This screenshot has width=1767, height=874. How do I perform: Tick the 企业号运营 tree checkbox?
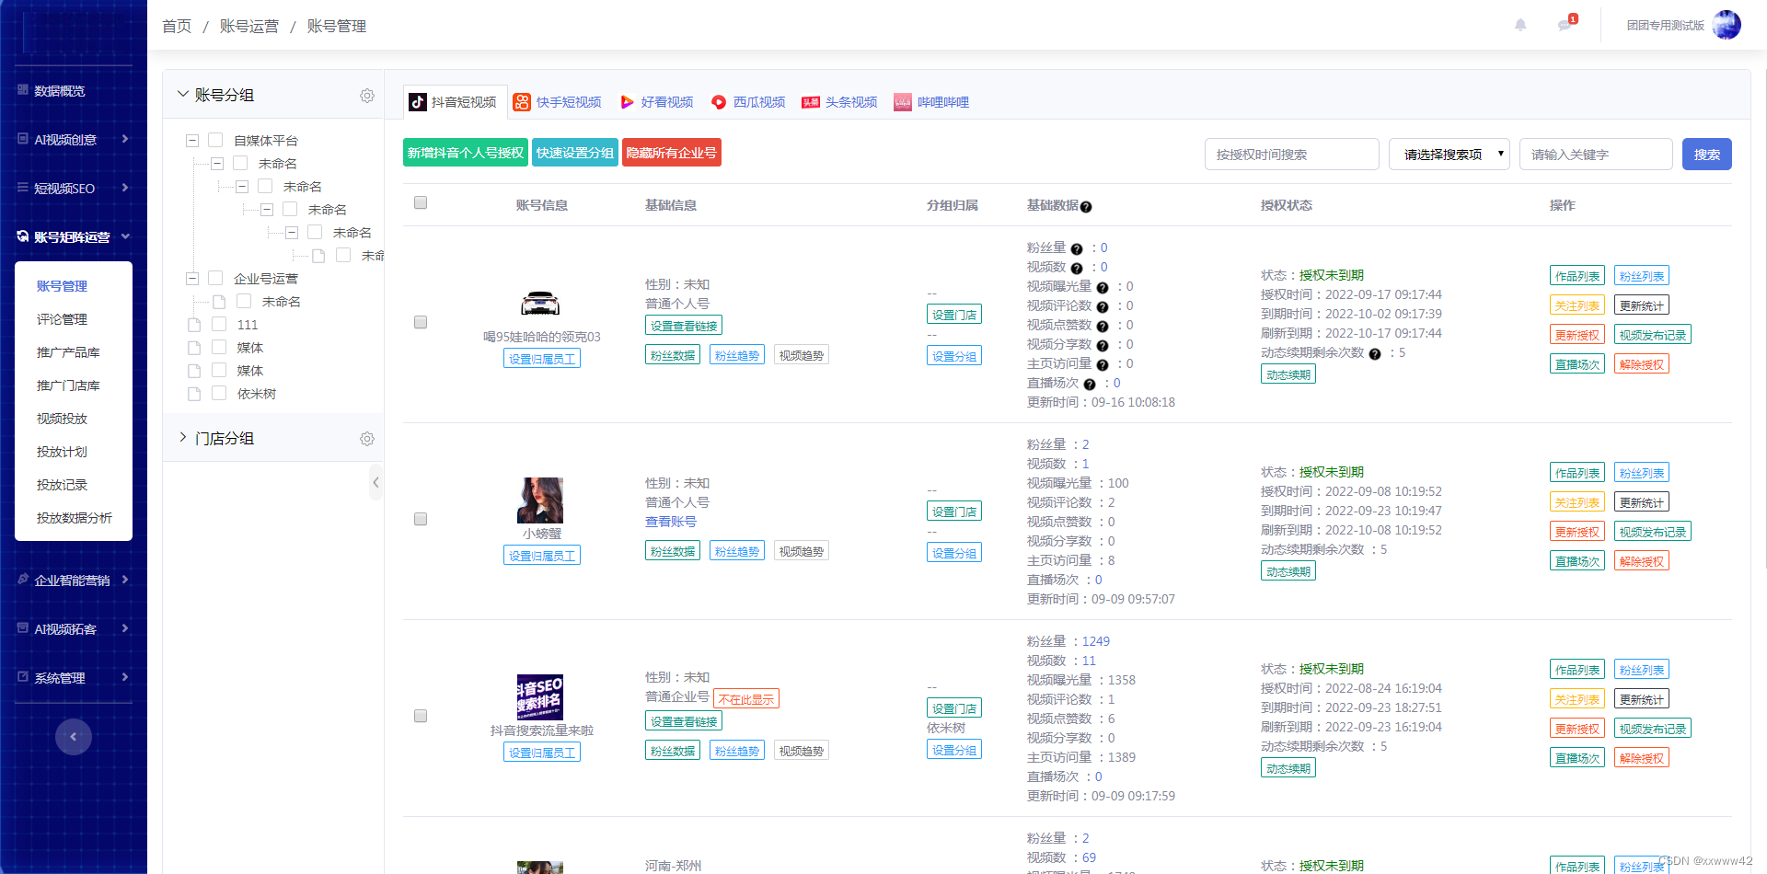(x=216, y=278)
